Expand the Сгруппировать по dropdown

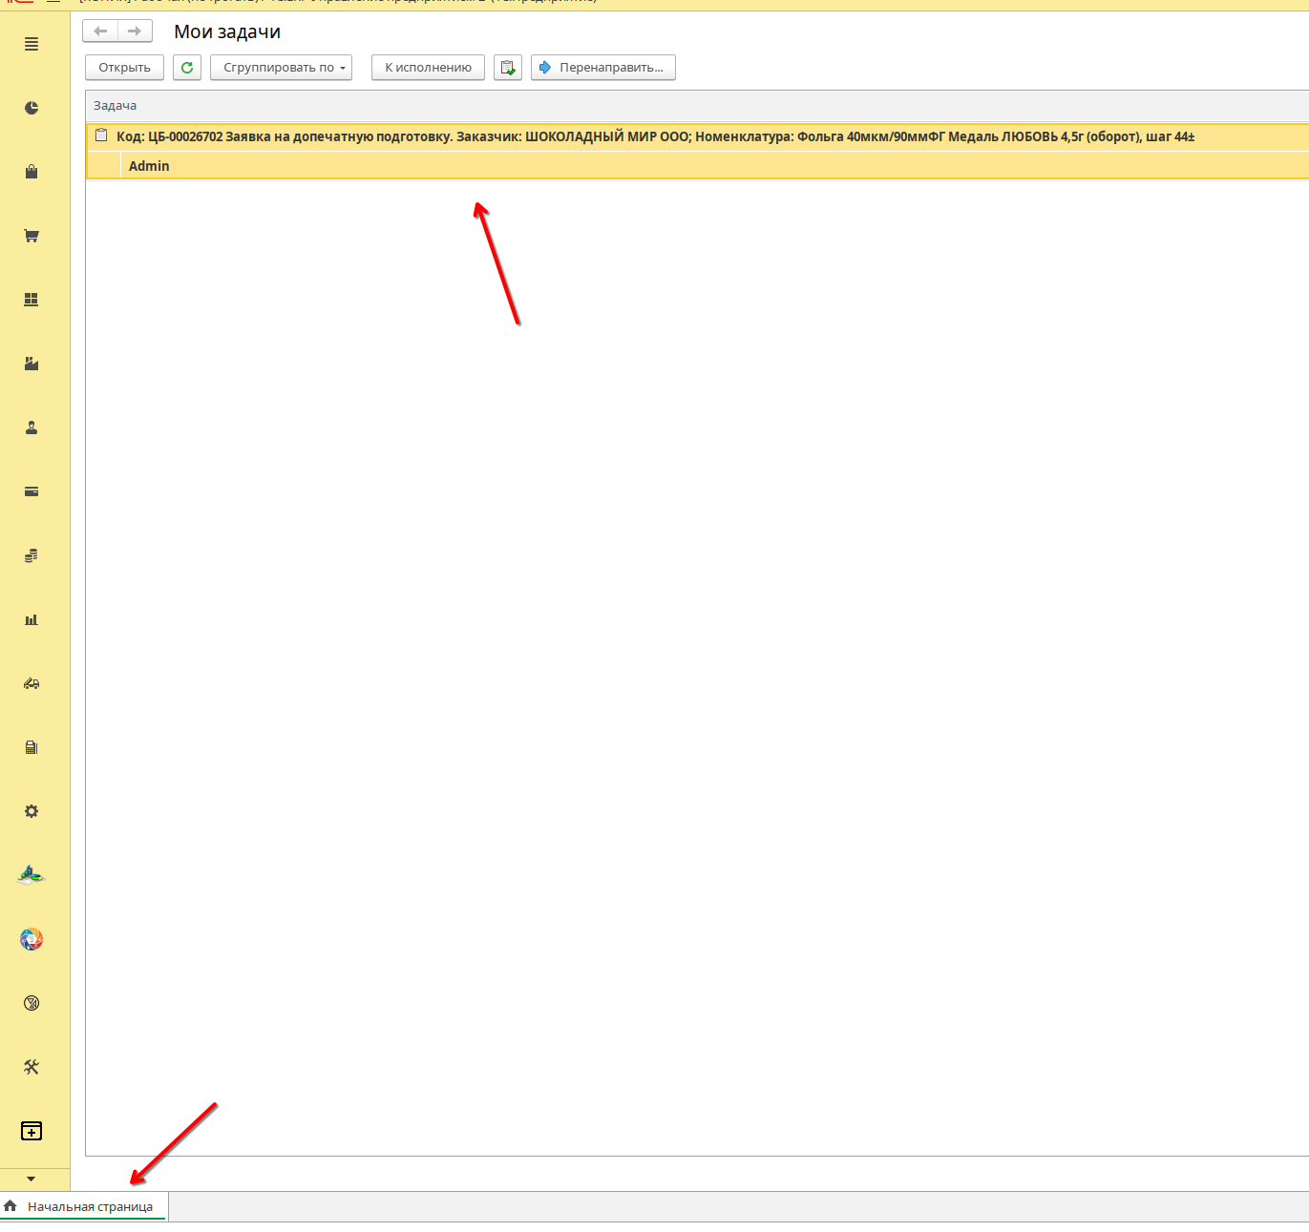coord(281,68)
